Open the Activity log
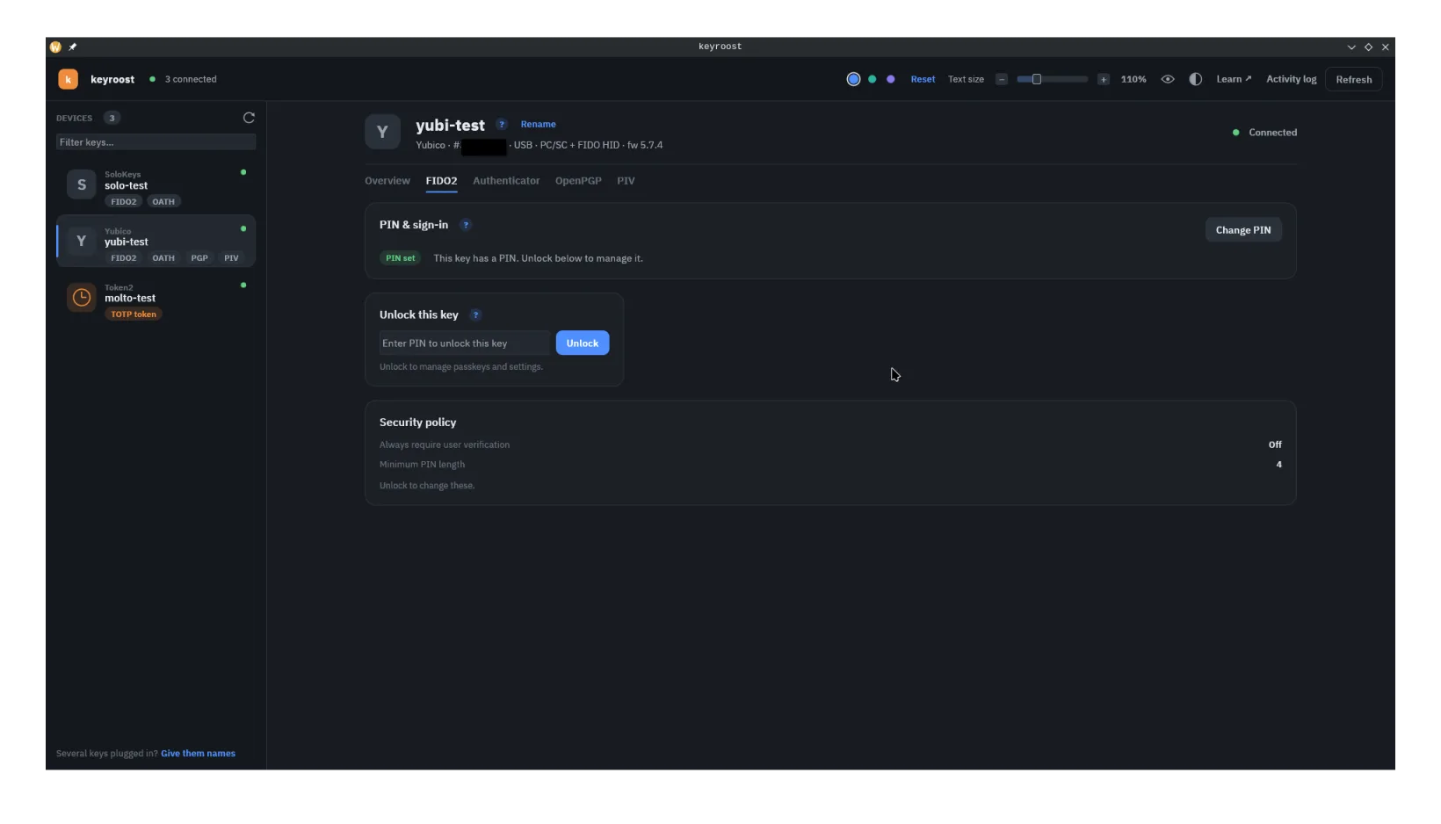The width and height of the screenshot is (1441, 824). click(1291, 79)
